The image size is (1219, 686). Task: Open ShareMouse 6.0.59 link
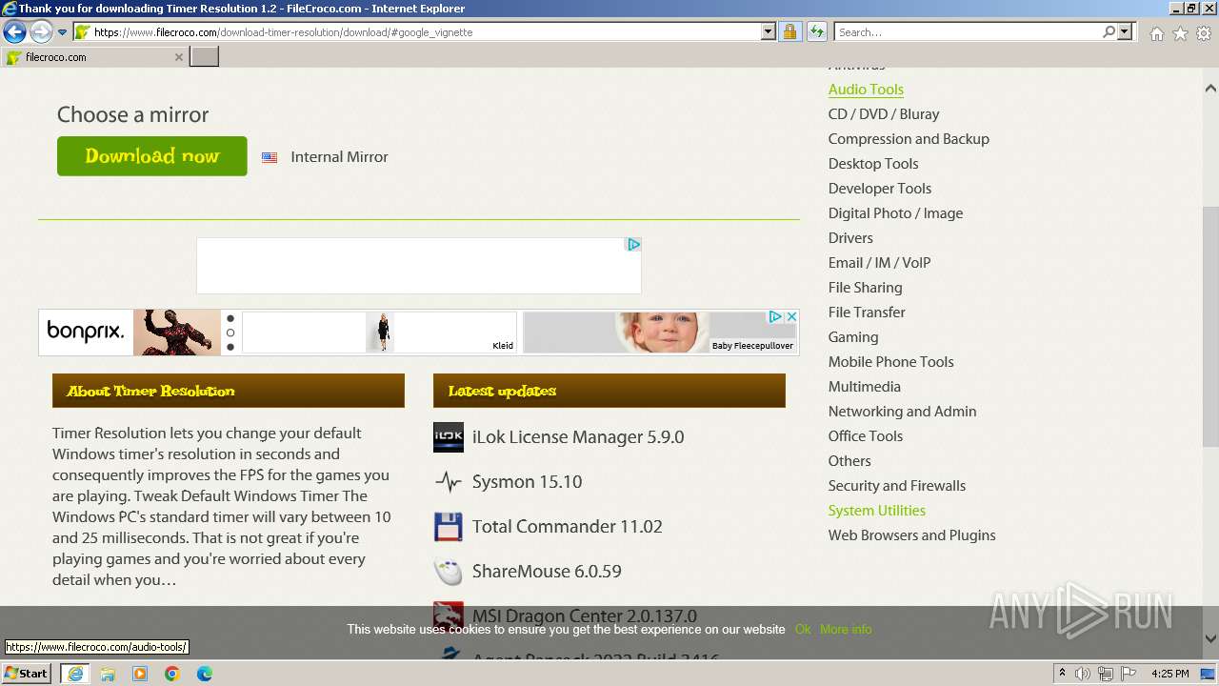click(547, 572)
